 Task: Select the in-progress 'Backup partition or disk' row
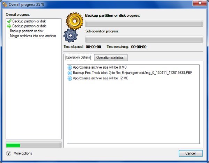click(33, 26)
